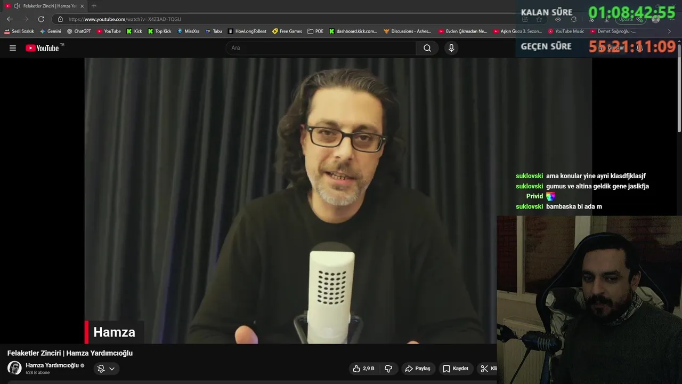This screenshot has width=682, height=384.
Task: Like the video with the thumbs-up button
Action: 363,369
